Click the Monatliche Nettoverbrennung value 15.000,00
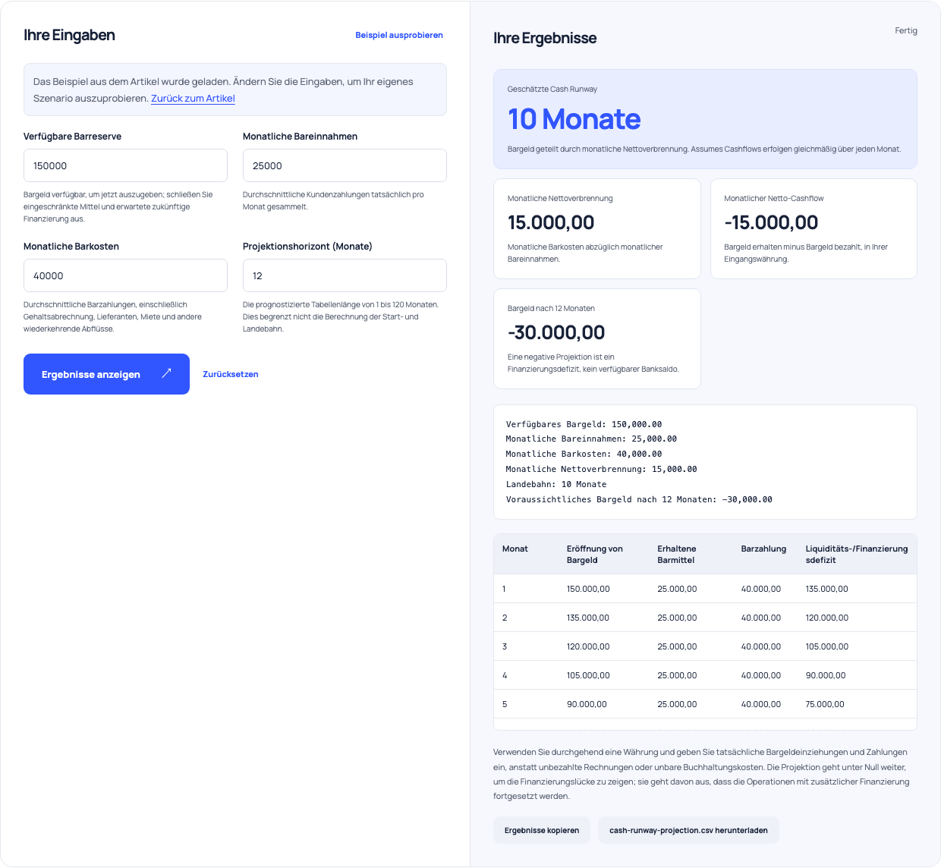This screenshot has height=868, width=941. 551,222
